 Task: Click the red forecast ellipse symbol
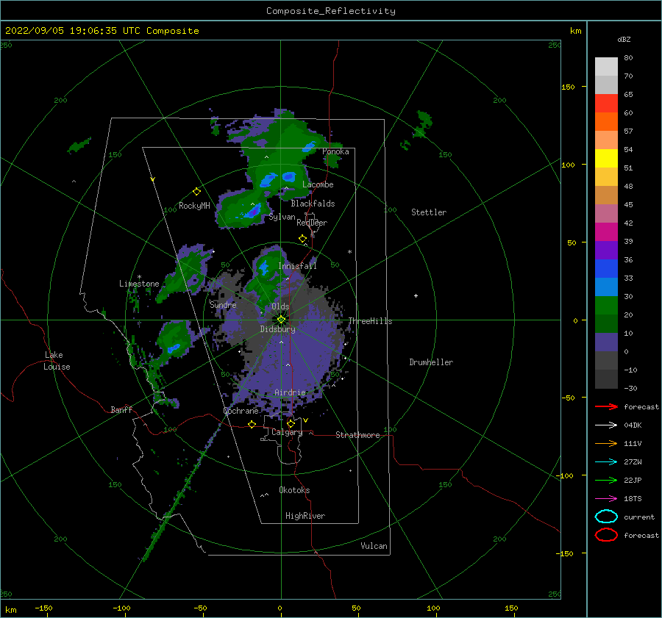606,535
